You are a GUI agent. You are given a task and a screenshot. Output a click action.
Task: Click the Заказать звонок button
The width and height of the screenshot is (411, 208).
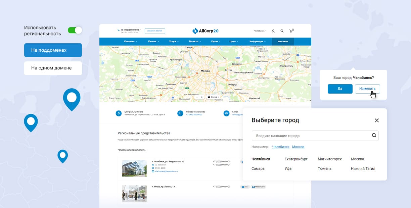155,31
